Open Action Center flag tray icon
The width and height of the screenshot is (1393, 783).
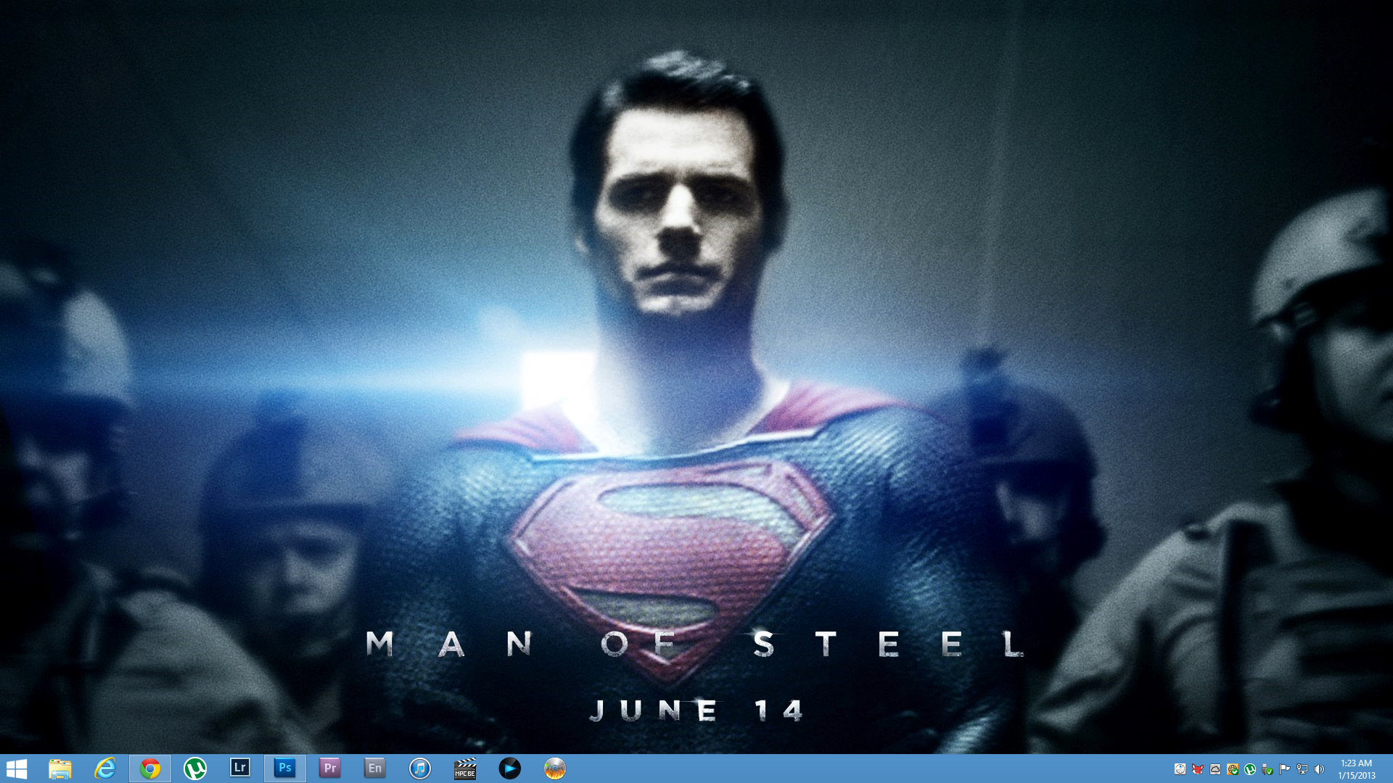1285,769
